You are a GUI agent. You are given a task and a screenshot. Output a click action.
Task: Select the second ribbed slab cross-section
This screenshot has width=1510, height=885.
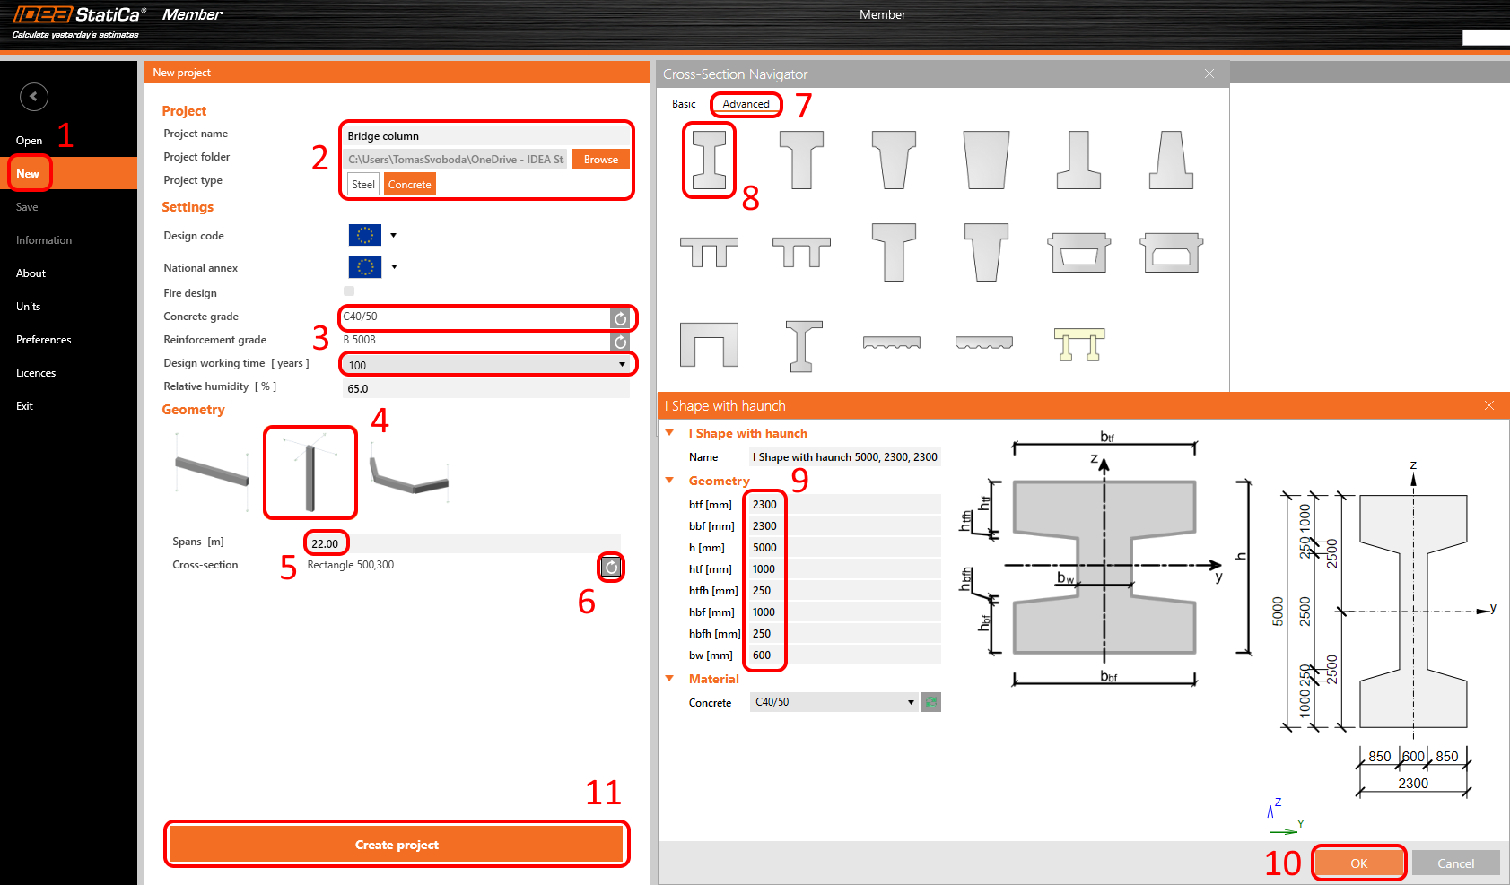(x=984, y=343)
